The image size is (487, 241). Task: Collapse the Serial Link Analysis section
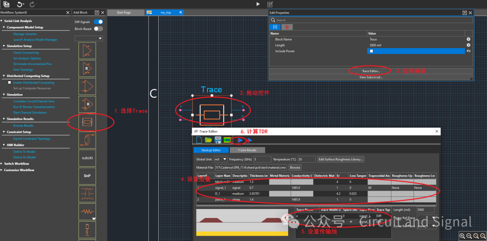coord(1,21)
